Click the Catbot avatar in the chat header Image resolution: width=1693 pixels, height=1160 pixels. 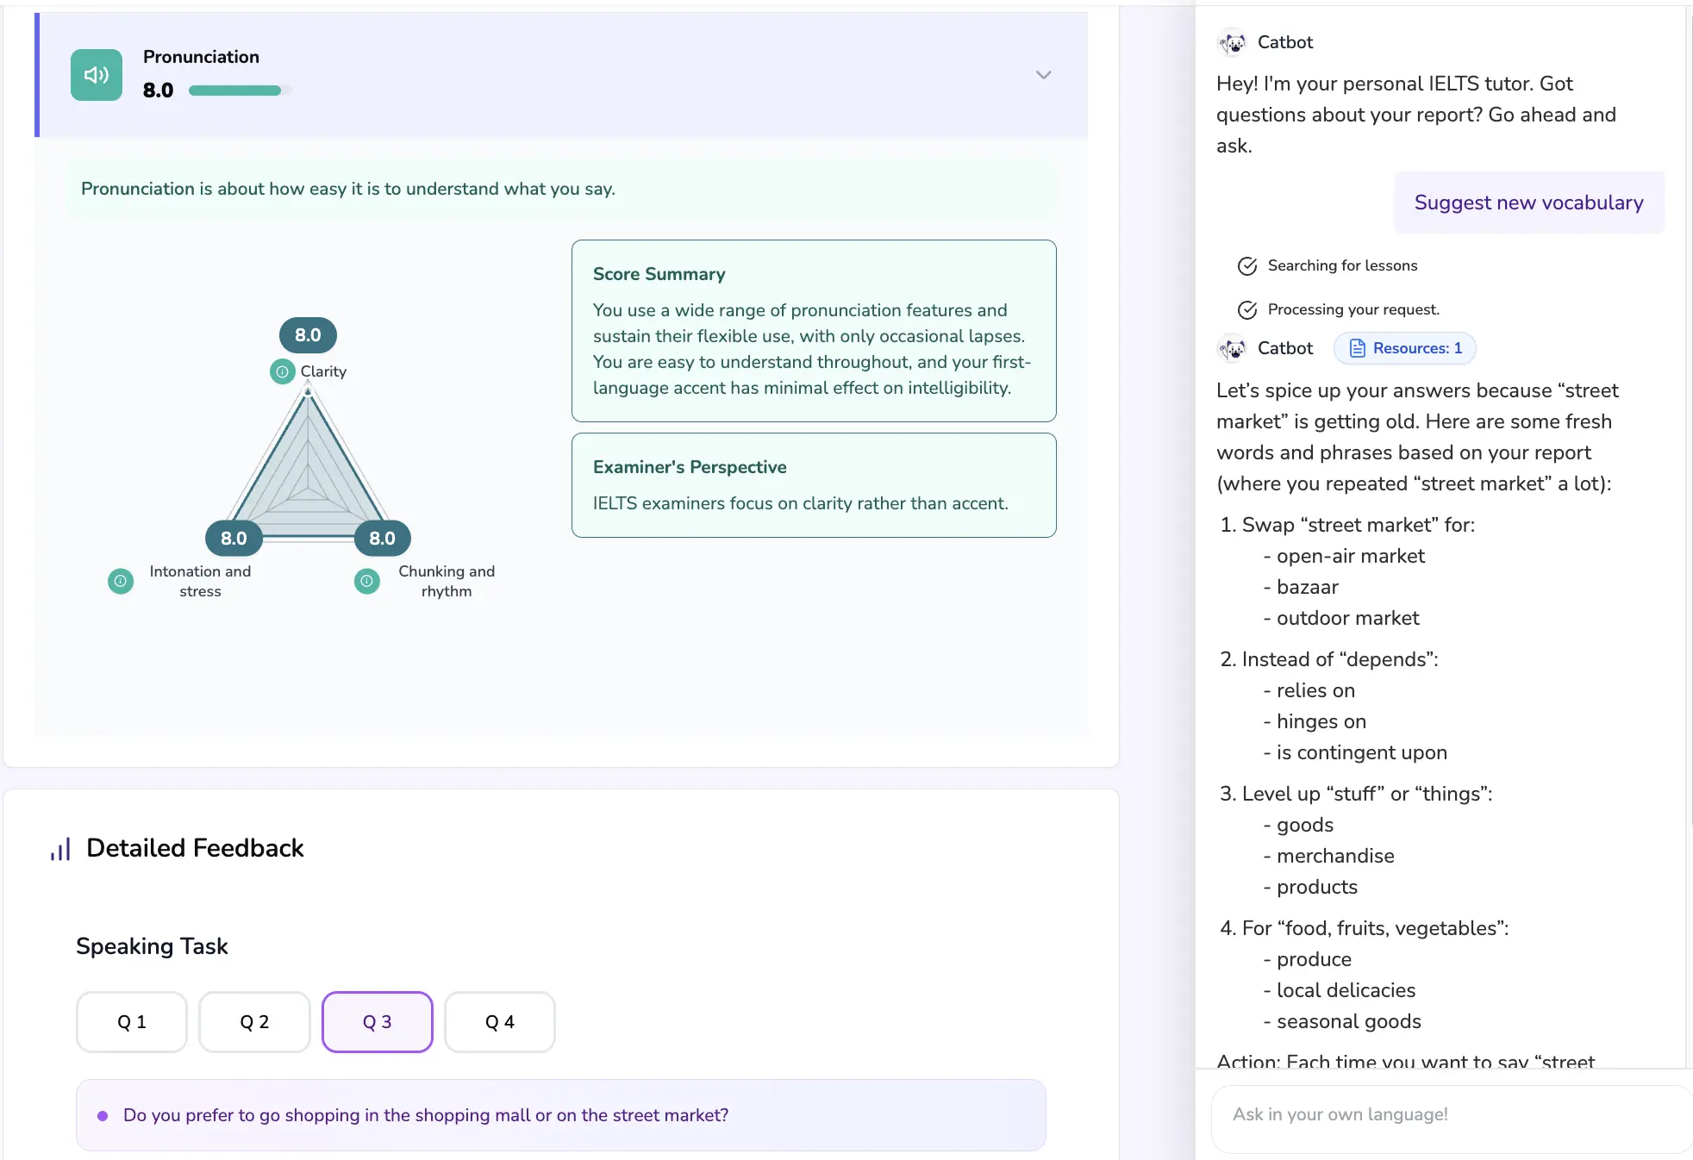pos(1232,42)
